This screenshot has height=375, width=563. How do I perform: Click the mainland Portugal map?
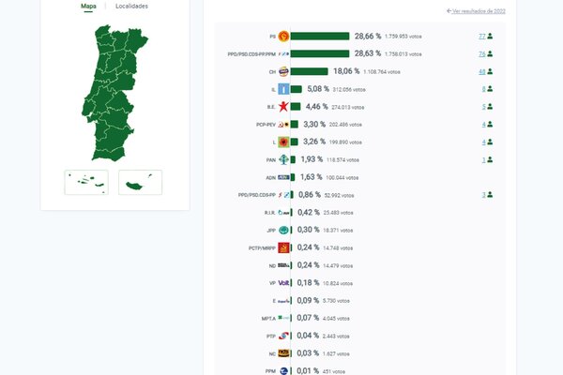click(113, 94)
